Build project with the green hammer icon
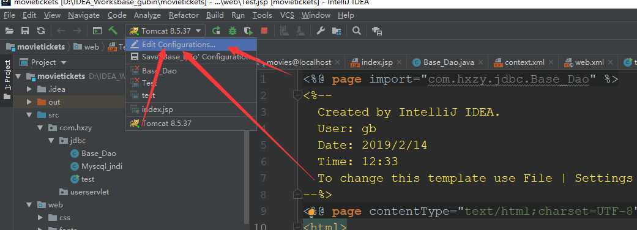The height and width of the screenshot is (230, 637). (113, 31)
